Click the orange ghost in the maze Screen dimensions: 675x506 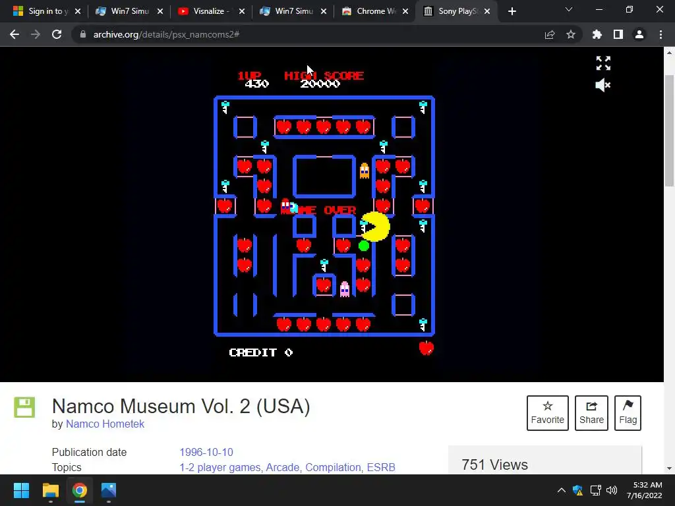pos(364,171)
